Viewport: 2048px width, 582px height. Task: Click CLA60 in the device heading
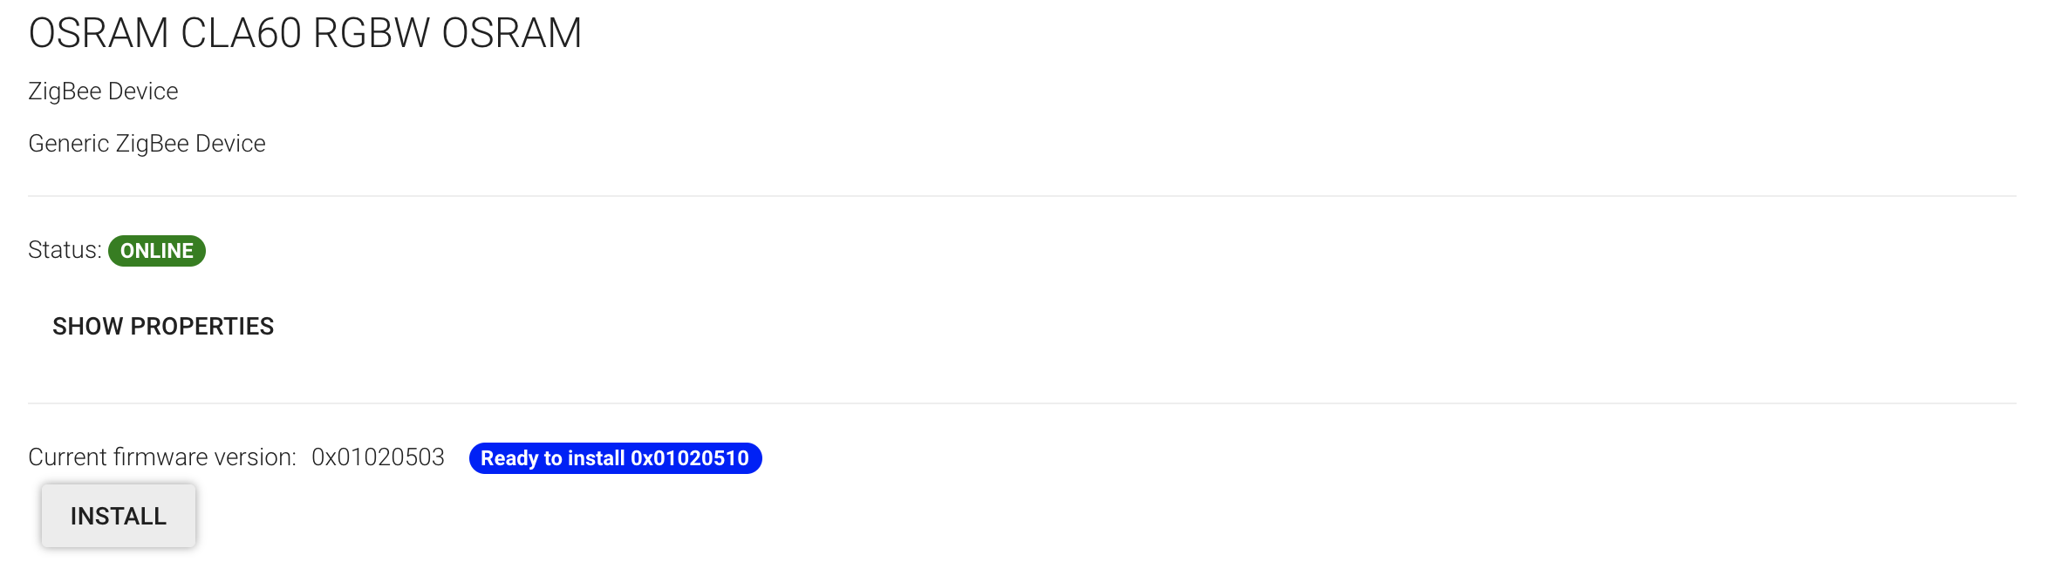point(242,33)
